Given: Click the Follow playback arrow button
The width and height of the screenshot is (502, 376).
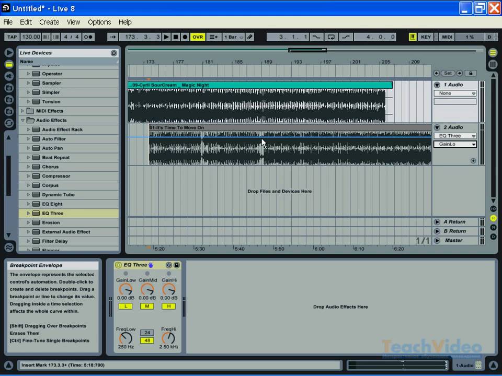Looking at the screenshot, I should [113, 37].
